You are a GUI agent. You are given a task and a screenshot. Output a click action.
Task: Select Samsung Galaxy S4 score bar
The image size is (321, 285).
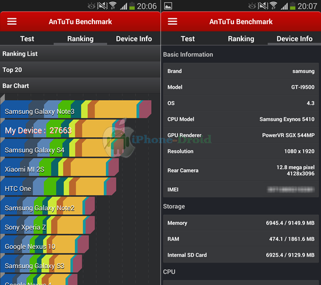coord(62,148)
